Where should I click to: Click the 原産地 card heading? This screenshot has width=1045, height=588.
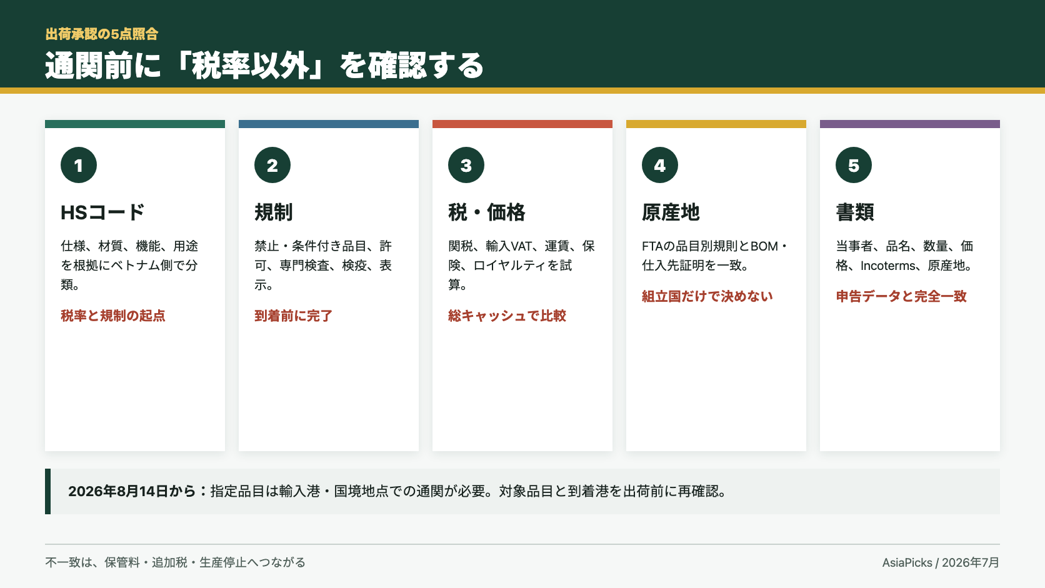click(671, 212)
